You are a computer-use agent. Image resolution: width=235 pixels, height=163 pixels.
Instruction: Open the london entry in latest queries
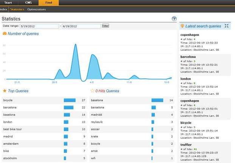point(185,79)
